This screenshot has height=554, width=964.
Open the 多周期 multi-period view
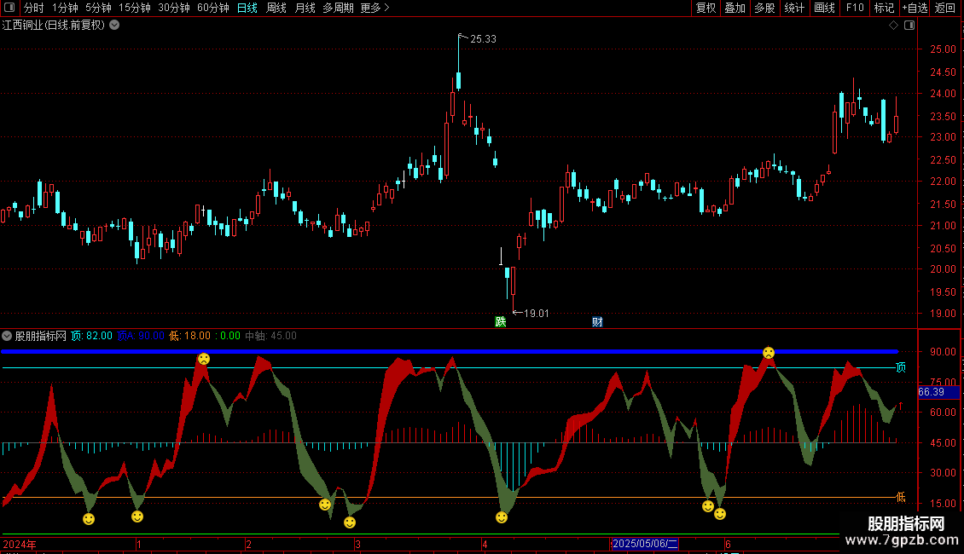[338, 8]
